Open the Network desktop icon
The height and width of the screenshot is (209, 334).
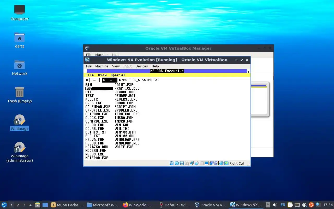pos(20,67)
